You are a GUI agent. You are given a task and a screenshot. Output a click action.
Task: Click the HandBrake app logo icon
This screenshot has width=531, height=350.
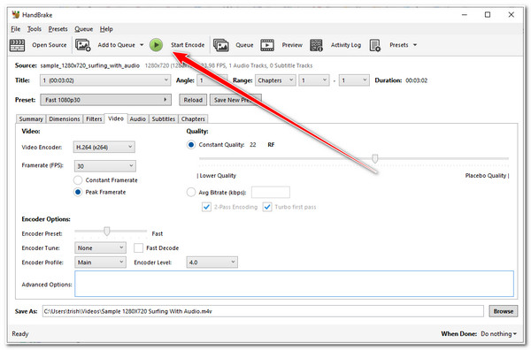[16, 15]
